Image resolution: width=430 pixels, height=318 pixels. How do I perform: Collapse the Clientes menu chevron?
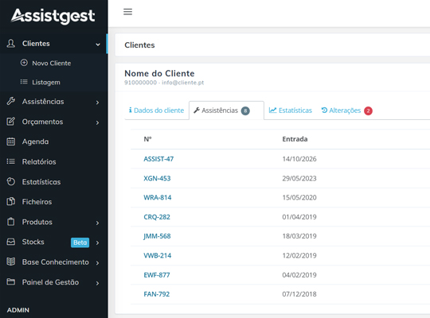pos(98,45)
